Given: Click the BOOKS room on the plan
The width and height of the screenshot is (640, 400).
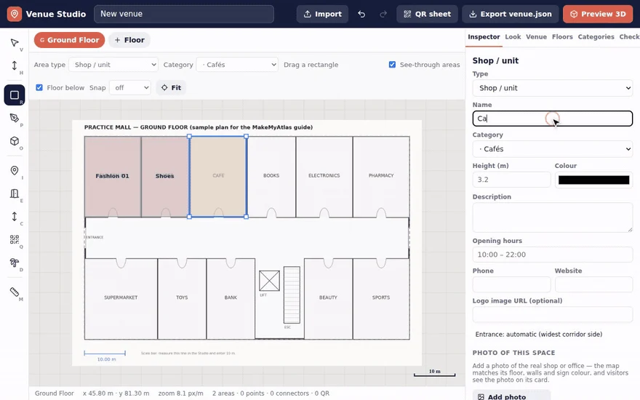Looking at the screenshot, I should tap(271, 175).
